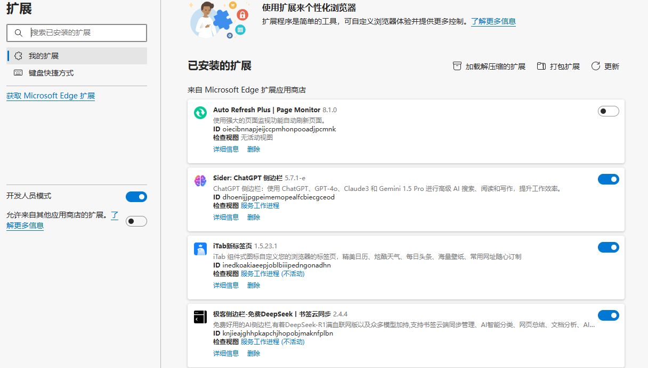Turn off 开发人员模式 switch

pyautogui.click(x=136, y=197)
